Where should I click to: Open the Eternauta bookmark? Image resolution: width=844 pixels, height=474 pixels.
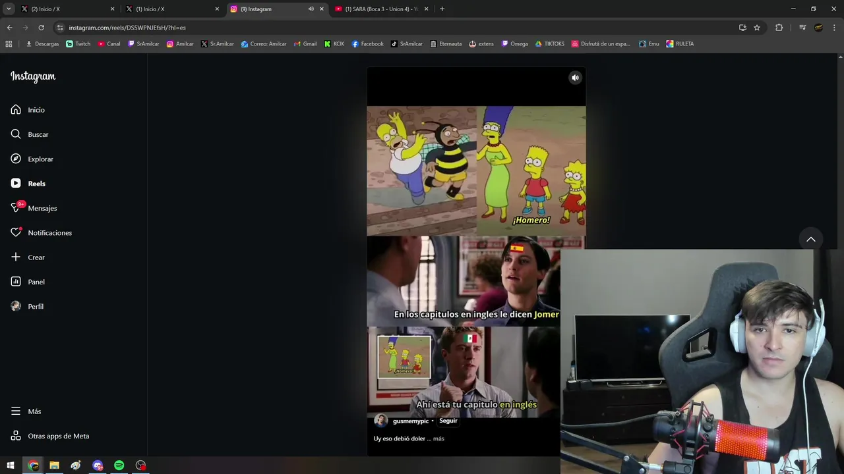446,44
